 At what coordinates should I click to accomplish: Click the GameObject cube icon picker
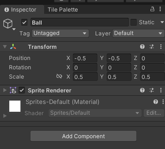tap(8, 23)
